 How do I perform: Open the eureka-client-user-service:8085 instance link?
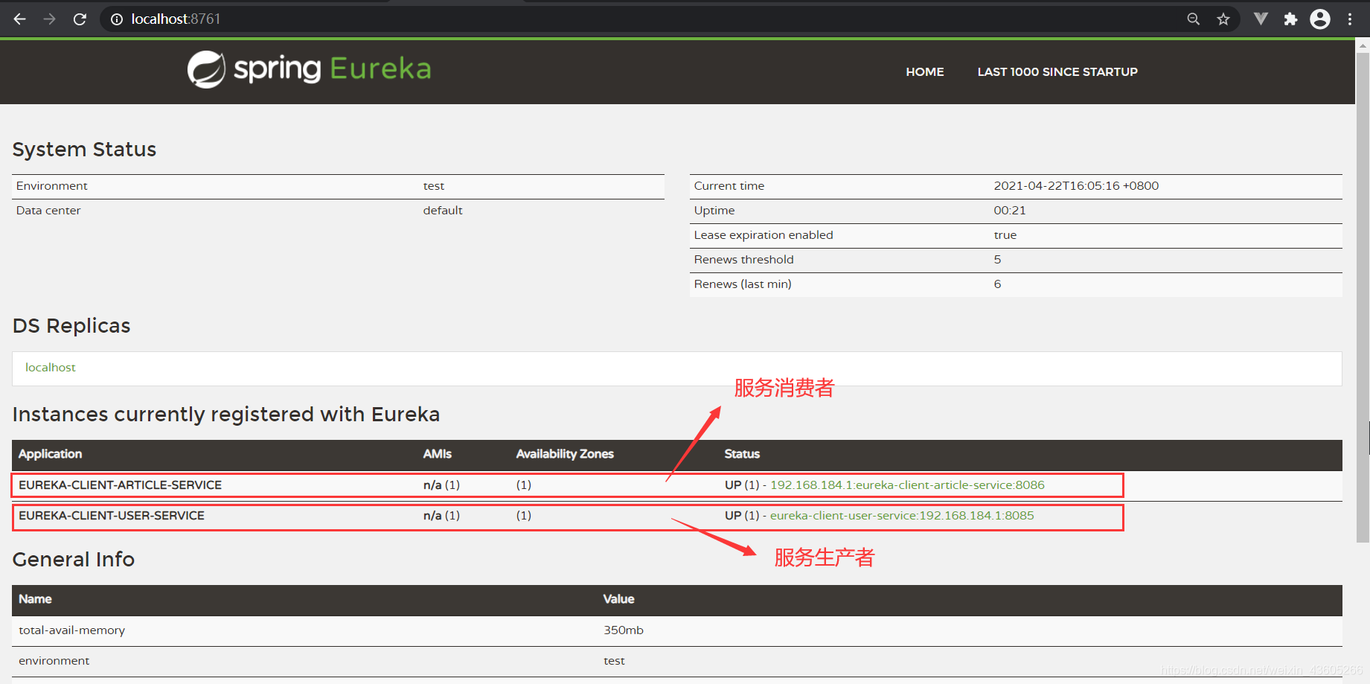(x=902, y=516)
